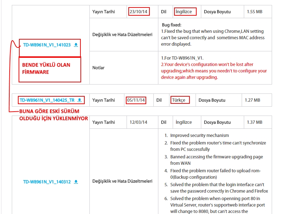The image size is (286, 214).
Task: Click the file size 1.27 MB
Action: [252, 100]
